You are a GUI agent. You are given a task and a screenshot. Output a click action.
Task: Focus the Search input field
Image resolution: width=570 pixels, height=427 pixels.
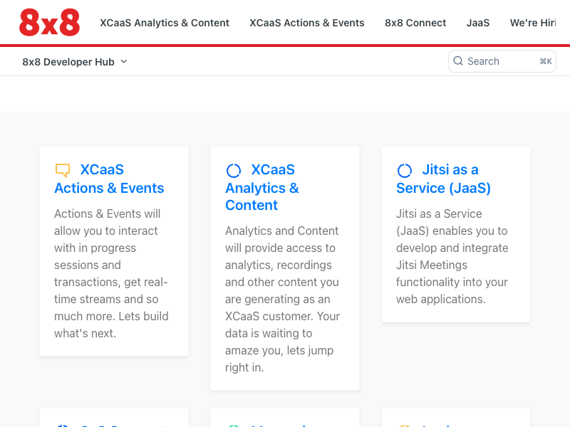pos(502,61)
